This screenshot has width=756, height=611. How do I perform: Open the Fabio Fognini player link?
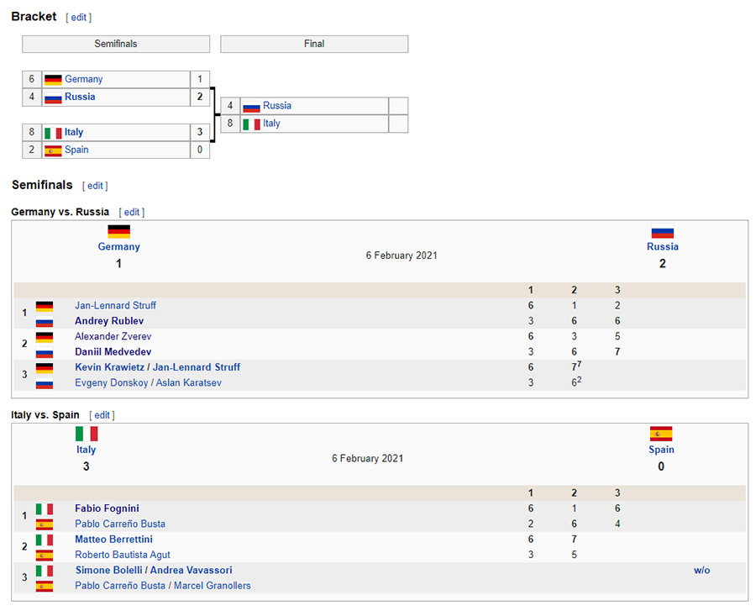click(x=107, y=508)
